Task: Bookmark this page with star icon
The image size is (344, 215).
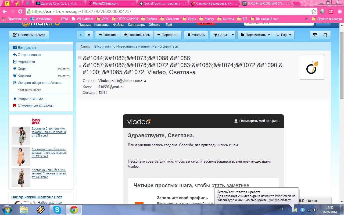Action: pyautogui.click(x=314, y=12)
